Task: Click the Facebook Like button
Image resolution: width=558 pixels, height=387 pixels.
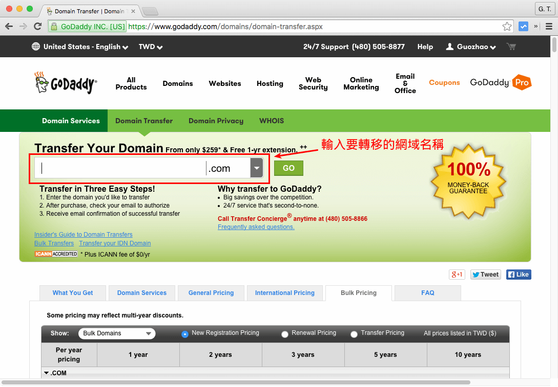Action: (x=518, y=274)
